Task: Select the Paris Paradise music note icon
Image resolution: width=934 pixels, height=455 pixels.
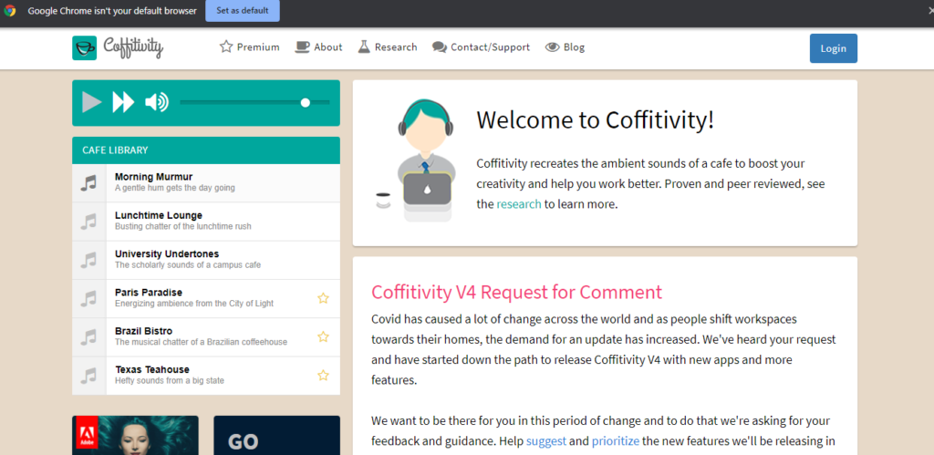Action: (88, 298)
